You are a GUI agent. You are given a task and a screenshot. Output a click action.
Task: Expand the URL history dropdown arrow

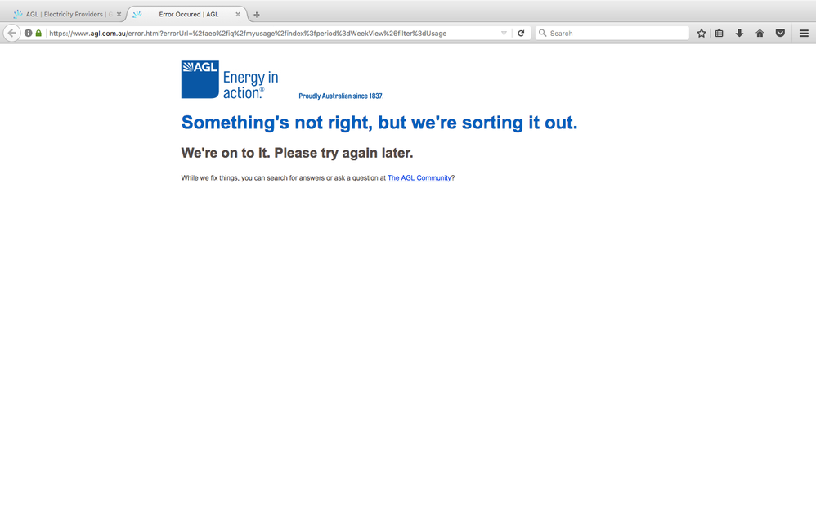click(504, 33)
